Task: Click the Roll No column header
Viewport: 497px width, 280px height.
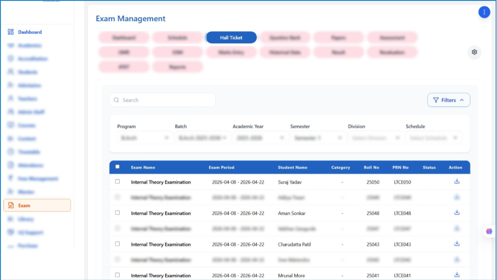Action: point(371,167)
